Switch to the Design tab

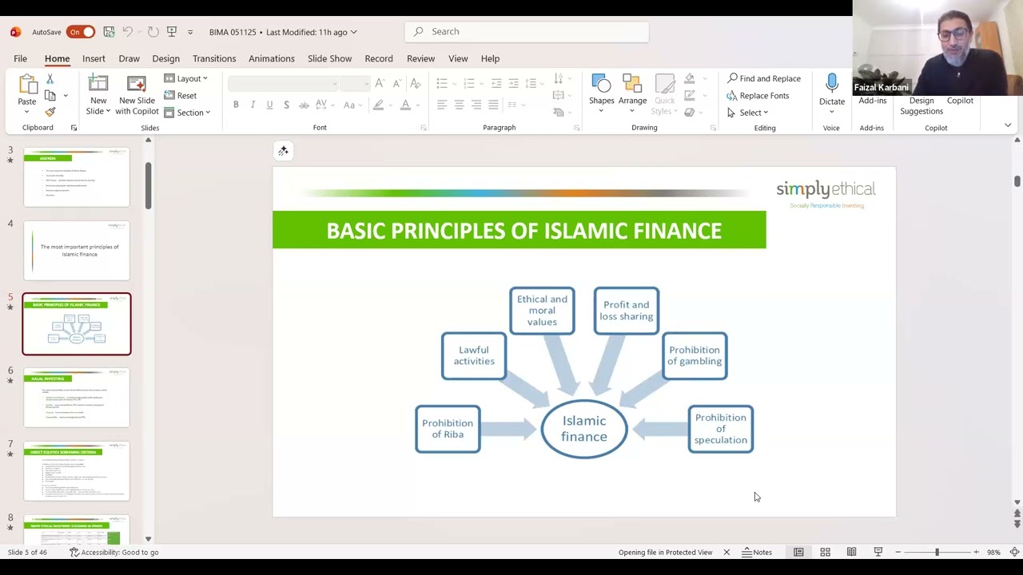(165, 58)
